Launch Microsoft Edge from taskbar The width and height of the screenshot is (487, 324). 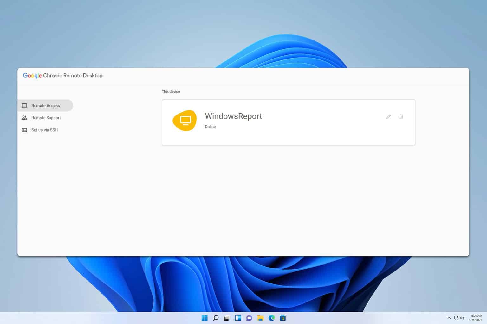[271, 318]
